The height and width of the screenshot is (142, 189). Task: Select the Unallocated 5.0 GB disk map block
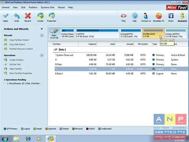point(153,33)
